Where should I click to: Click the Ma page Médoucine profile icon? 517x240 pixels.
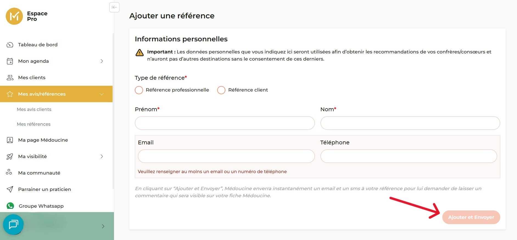10,140
